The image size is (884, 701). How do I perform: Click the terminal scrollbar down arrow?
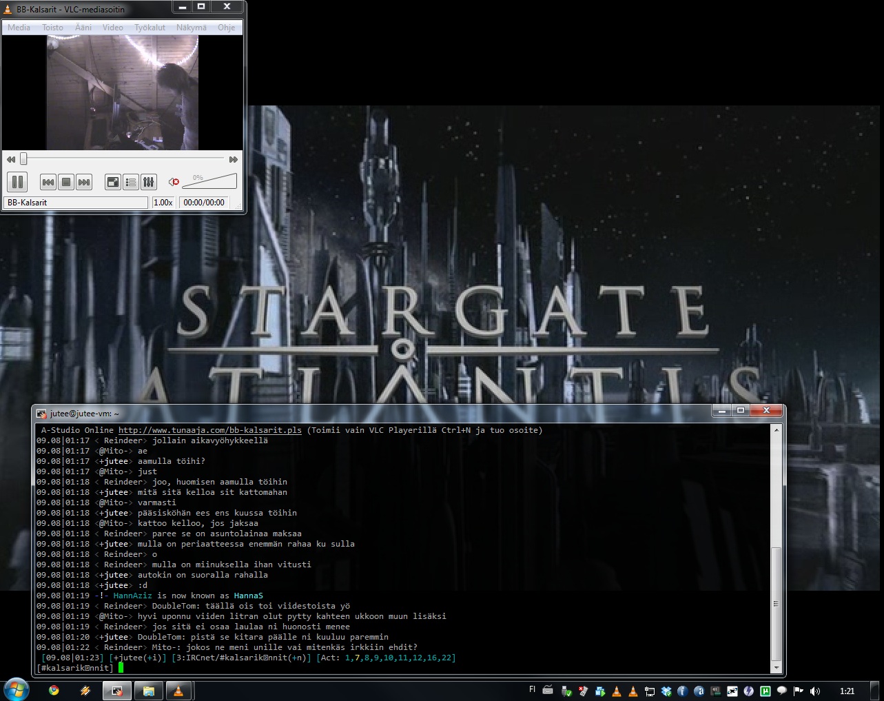(777, 667)
